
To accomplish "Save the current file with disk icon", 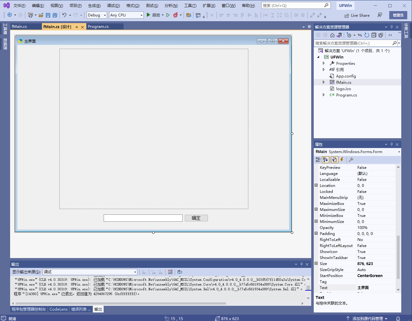I will pos(48,15).
